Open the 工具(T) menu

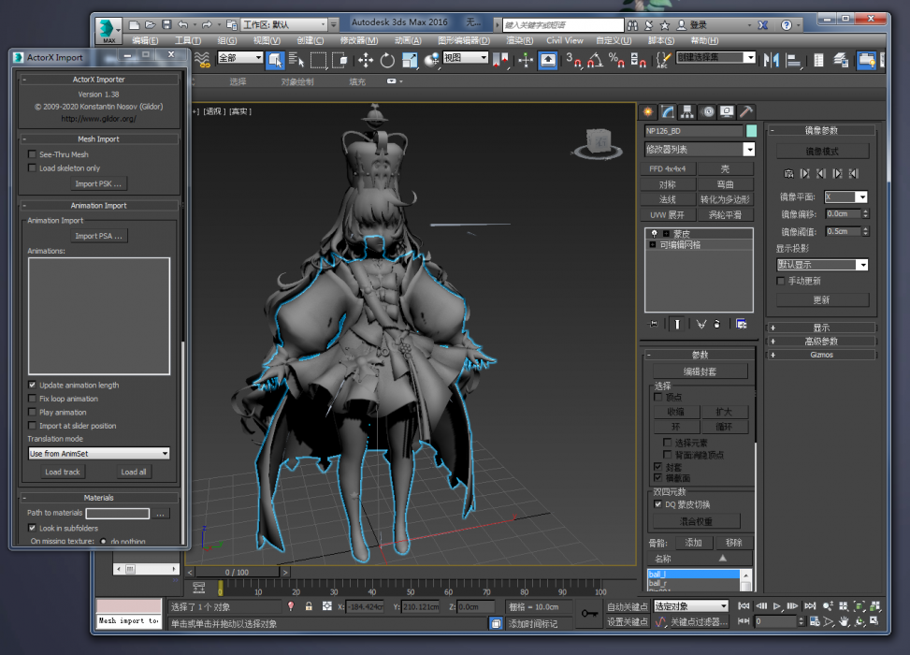[187, 40]
